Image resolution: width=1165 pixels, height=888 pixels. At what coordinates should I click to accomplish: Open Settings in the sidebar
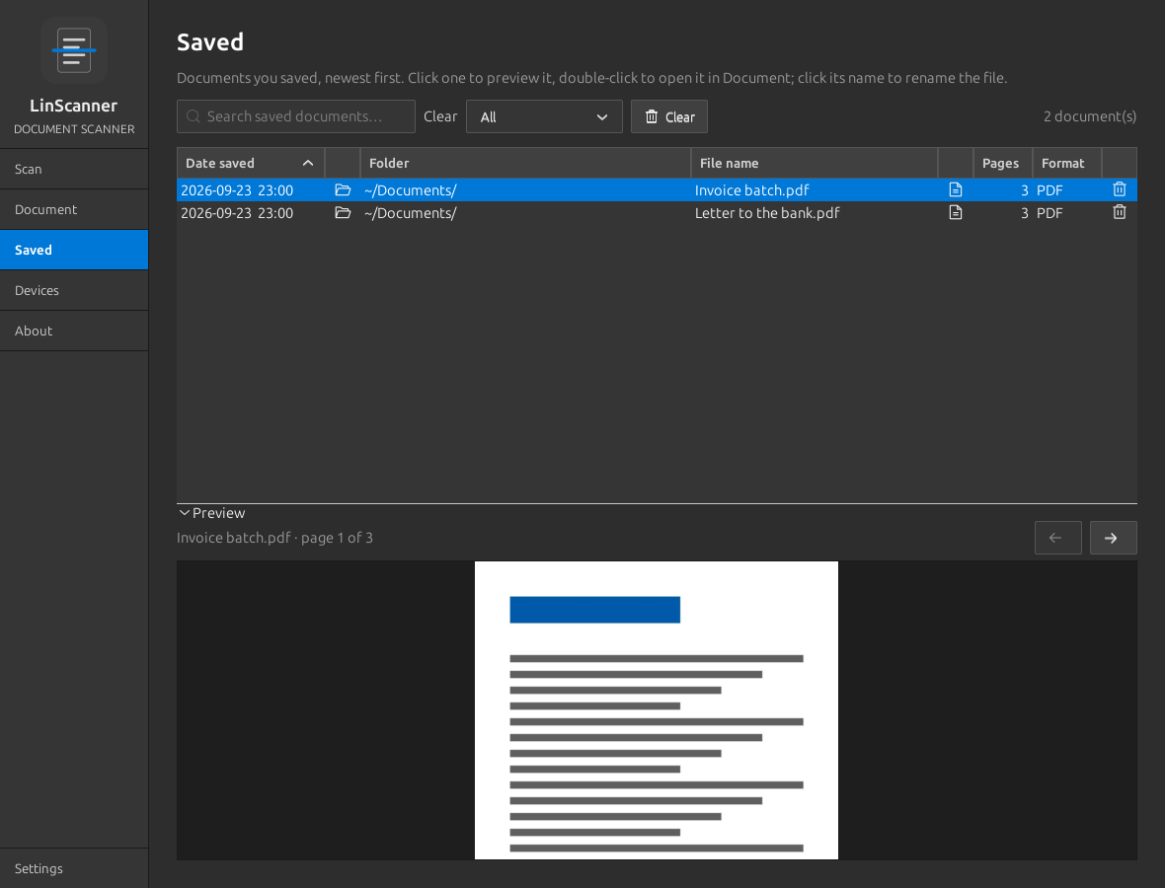point(74,868)
